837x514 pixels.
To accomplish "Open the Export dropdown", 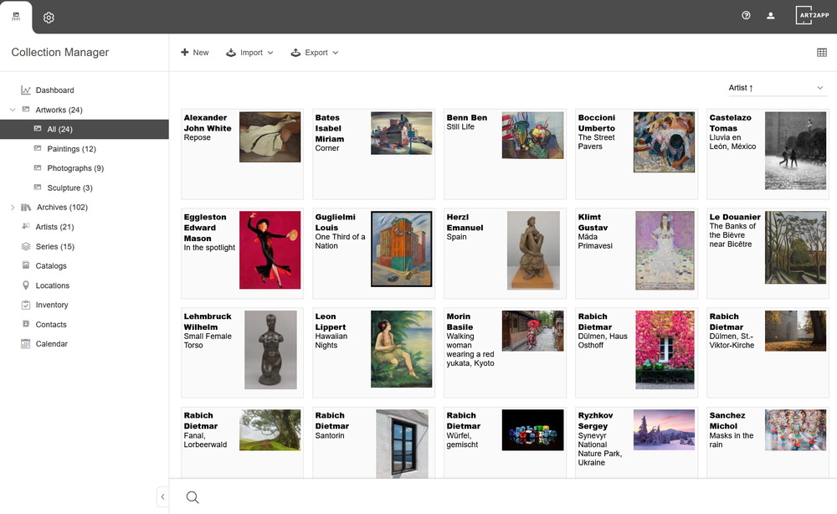I will tap(315, 52).
